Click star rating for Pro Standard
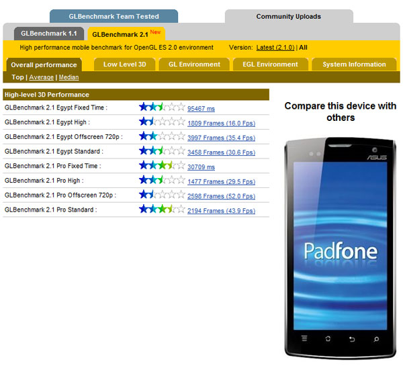 [162, 209]
